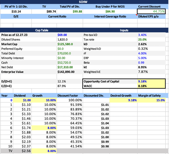Select the Total PV of Div. $99.88 cell
This screenshot has width=169, height=154.
(70, 12)
